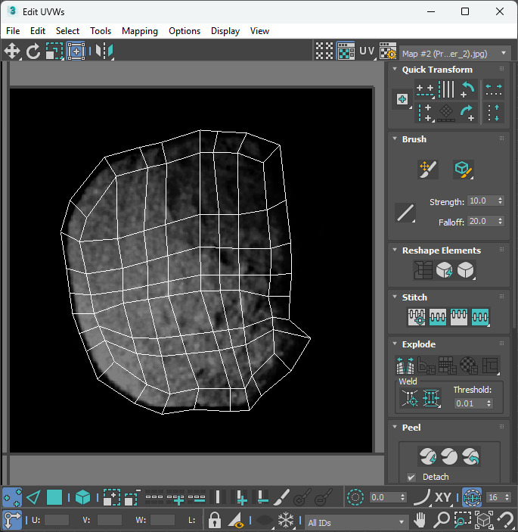Click the Mirror horizontal icon
The width and height of the screenshot is (518, 532).
(105, 51)
